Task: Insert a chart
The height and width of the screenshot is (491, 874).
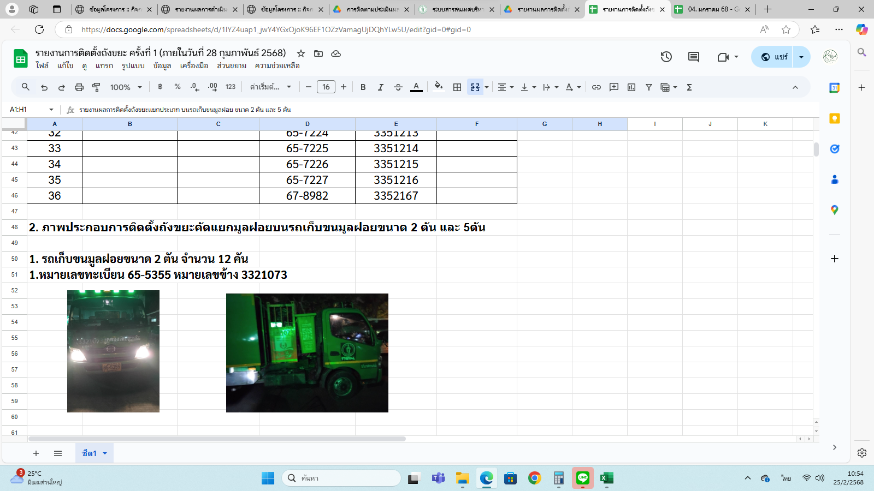Action: [x=631, y=87]
